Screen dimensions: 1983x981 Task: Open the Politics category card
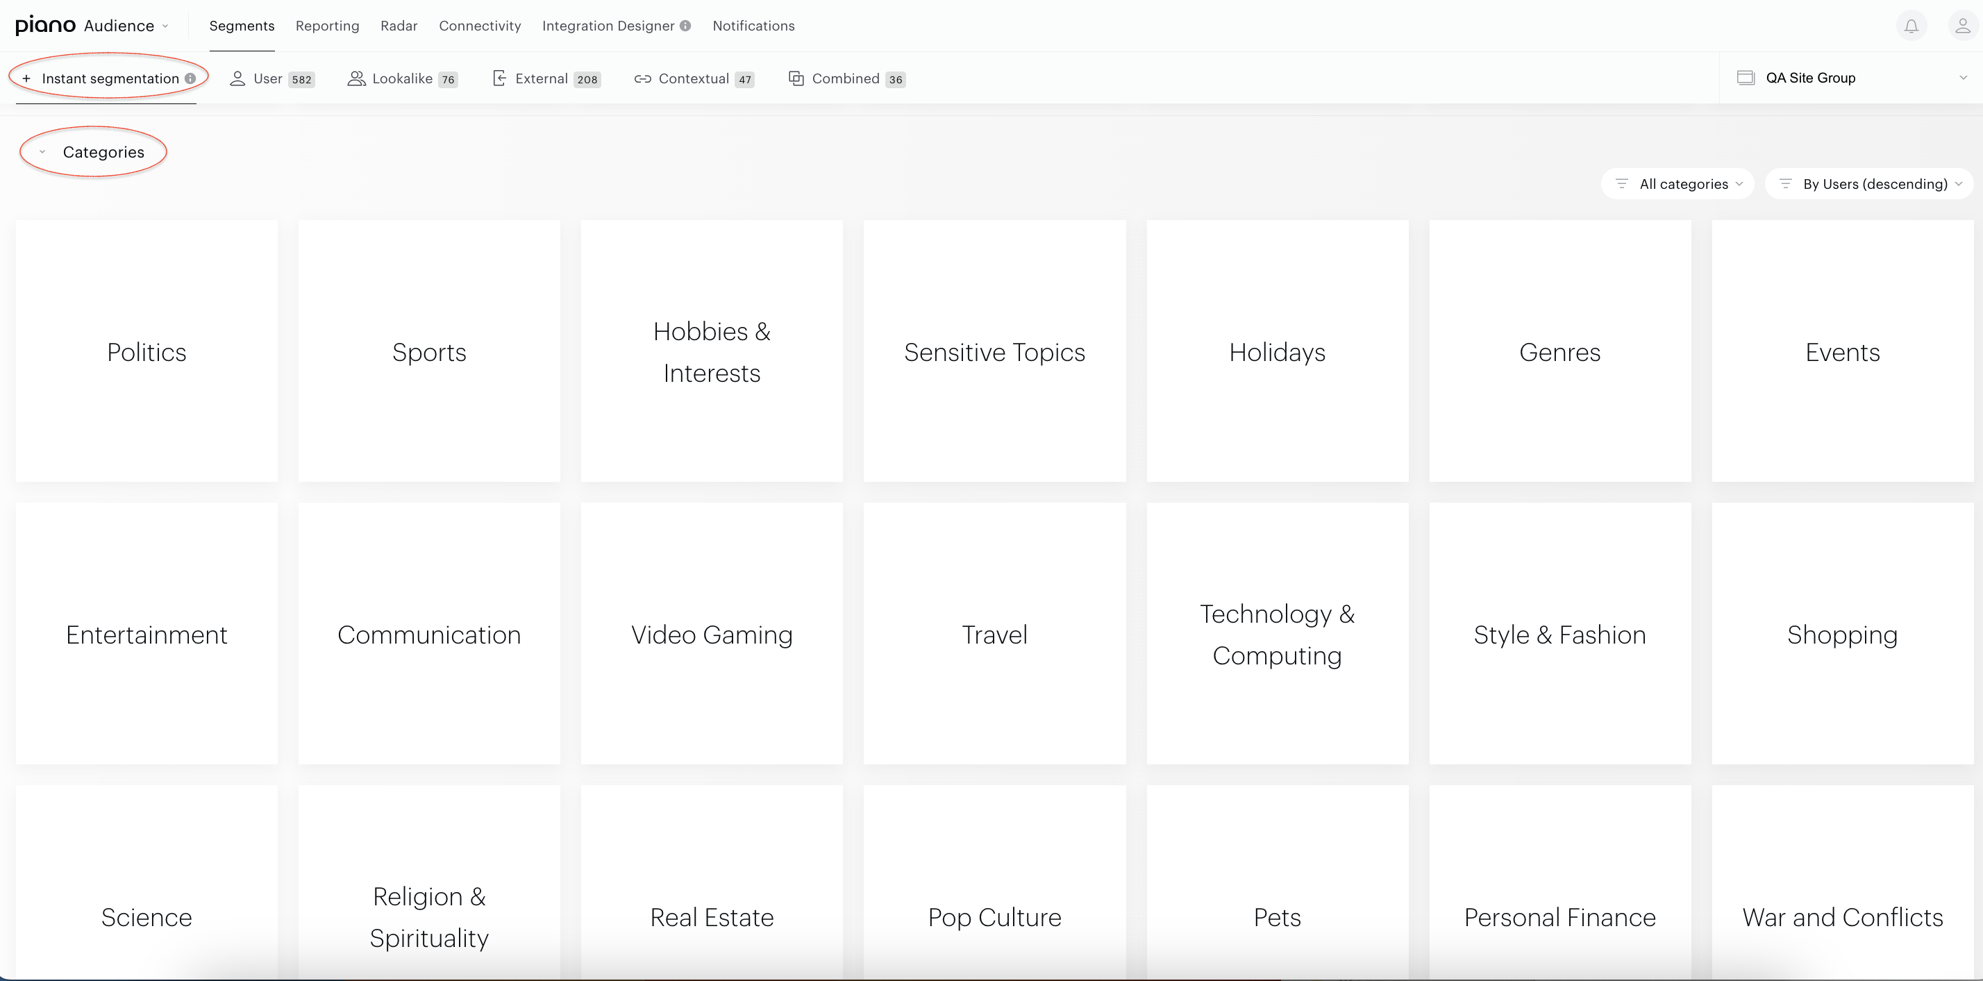click(147, 351)
